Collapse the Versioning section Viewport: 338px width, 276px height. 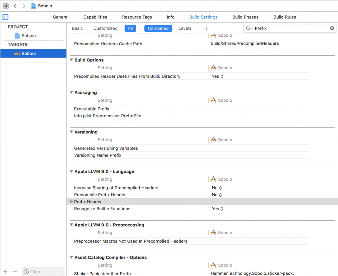click(x=71, y=132)
